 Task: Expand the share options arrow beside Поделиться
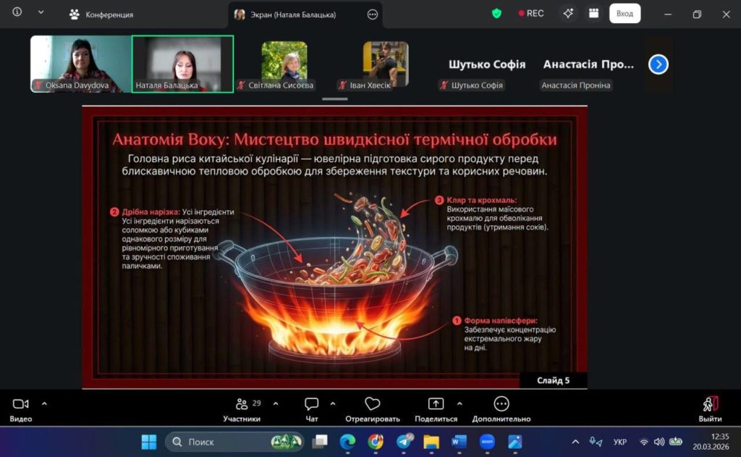[459, 403]
